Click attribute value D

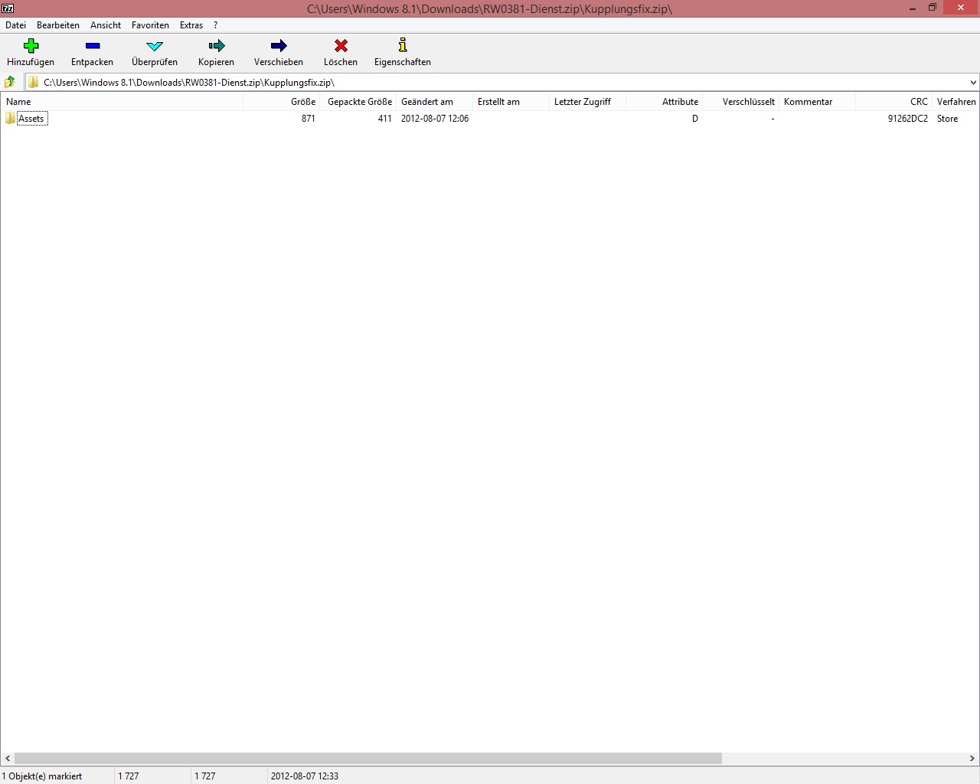pyautogui.click(x=695, y=119)
